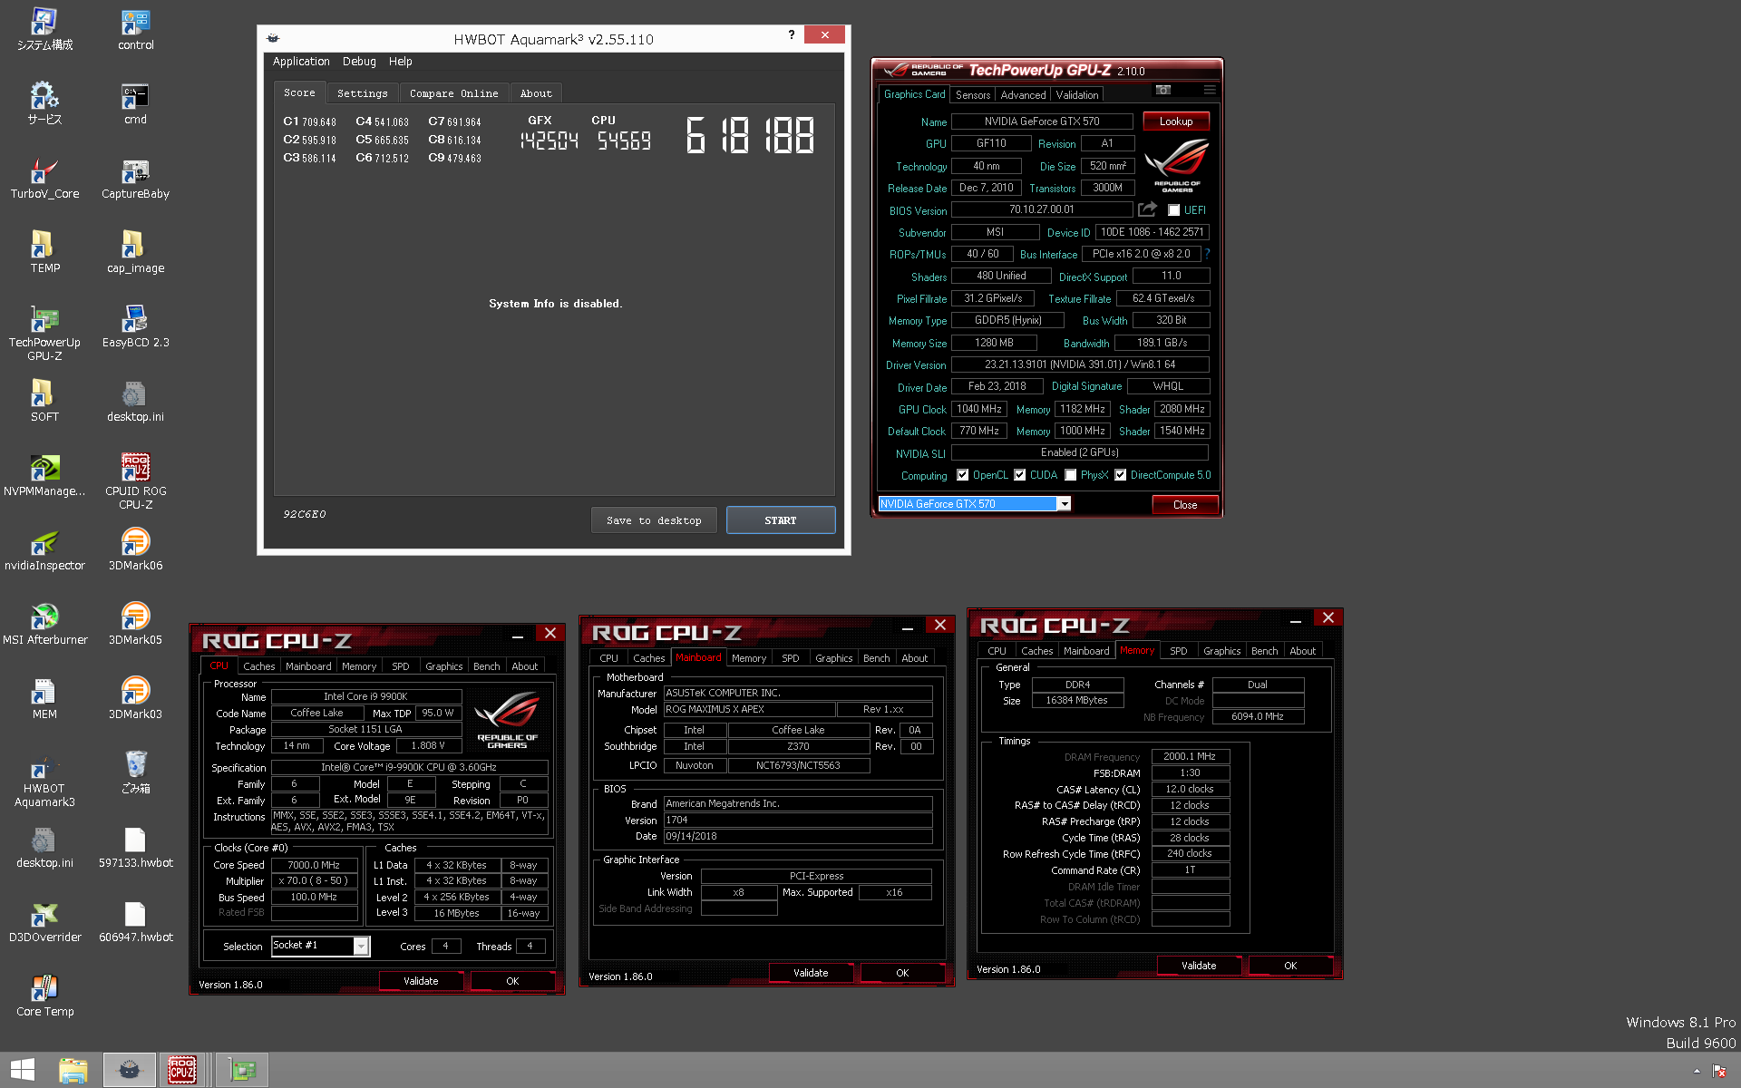
Task: Open the 606947.hwbot file icon
Action: coord(135,921)
